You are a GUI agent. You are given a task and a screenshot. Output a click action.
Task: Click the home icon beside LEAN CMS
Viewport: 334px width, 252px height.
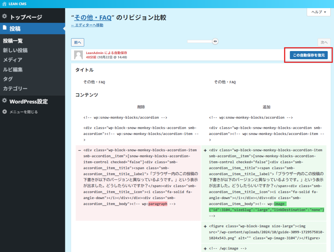[4, 4]
